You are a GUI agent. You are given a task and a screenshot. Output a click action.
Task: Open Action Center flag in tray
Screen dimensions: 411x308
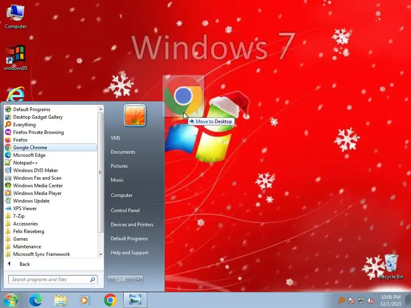pos(351,300)
